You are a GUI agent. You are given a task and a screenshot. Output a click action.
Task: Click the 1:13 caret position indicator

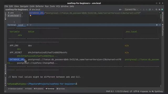pyautogui.click(x=122, y=91)
